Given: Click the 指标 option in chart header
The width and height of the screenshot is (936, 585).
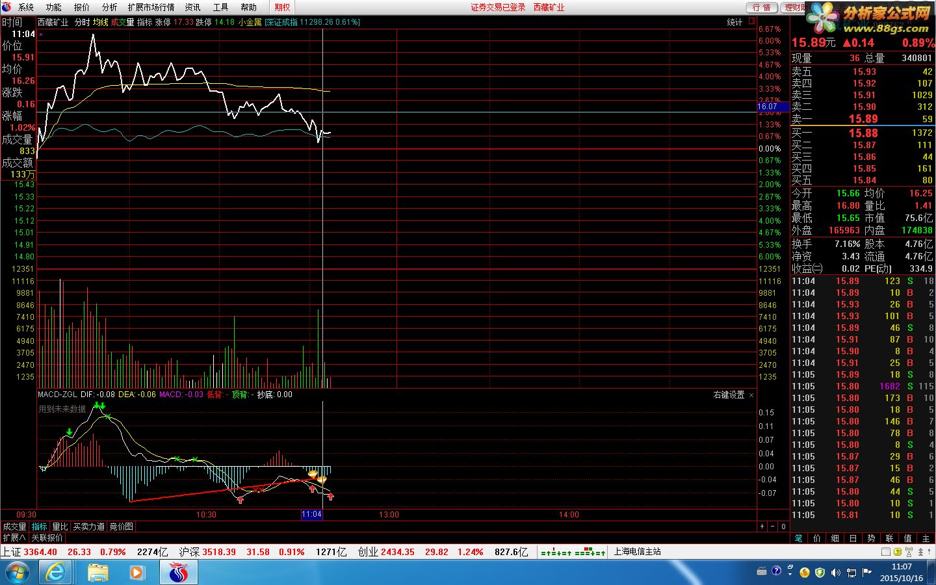Looking at the screenshot, I should tap(144, 22).
